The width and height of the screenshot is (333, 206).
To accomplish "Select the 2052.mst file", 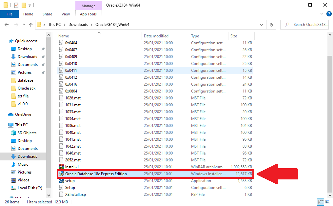I will pyautogui.click(x=73, y=160).
